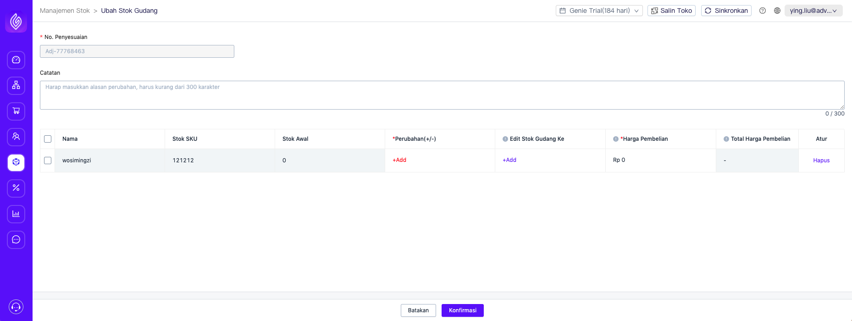Click the Ubah Stok Gudang breadcrumb text
Screen dimensions: 852x321
pyautogui.click(x=129, y=11)
